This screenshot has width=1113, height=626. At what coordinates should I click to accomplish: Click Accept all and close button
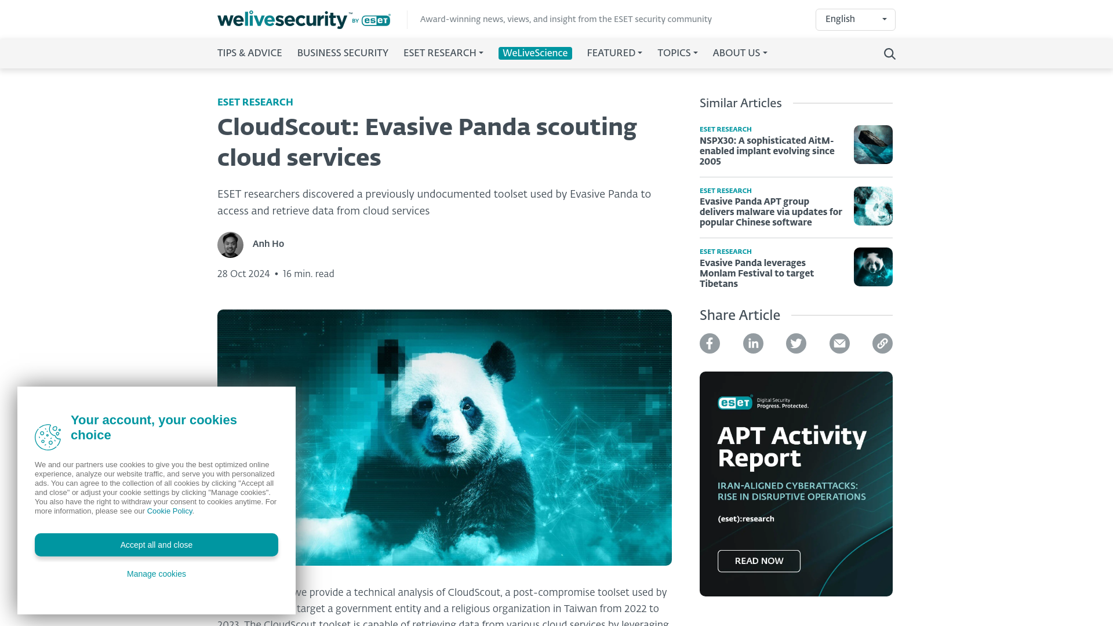(x=156, y=544)
